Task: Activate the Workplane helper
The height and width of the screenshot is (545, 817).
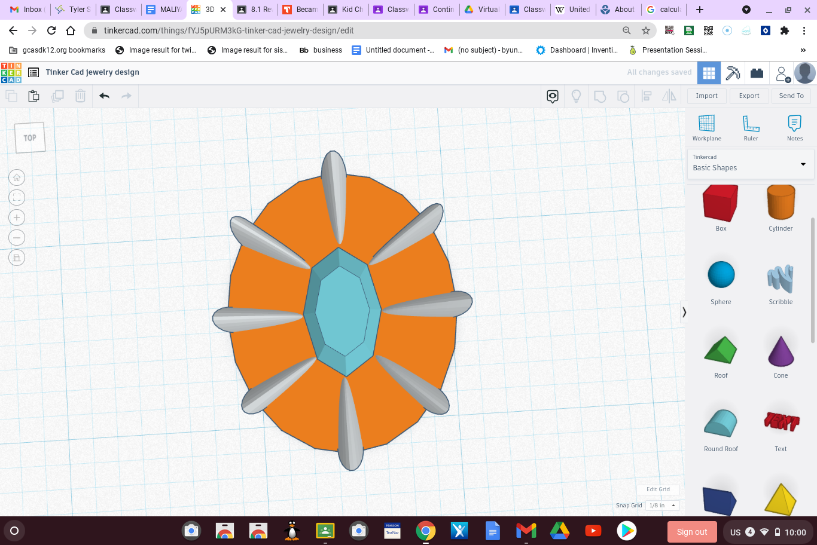Action: point(706,127)
